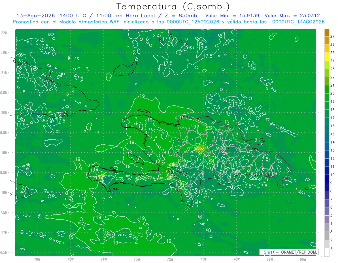The width and height of the screenshot is (340, 263).
Task: Click the "21" value in the color legend
Action: point(333,85)
